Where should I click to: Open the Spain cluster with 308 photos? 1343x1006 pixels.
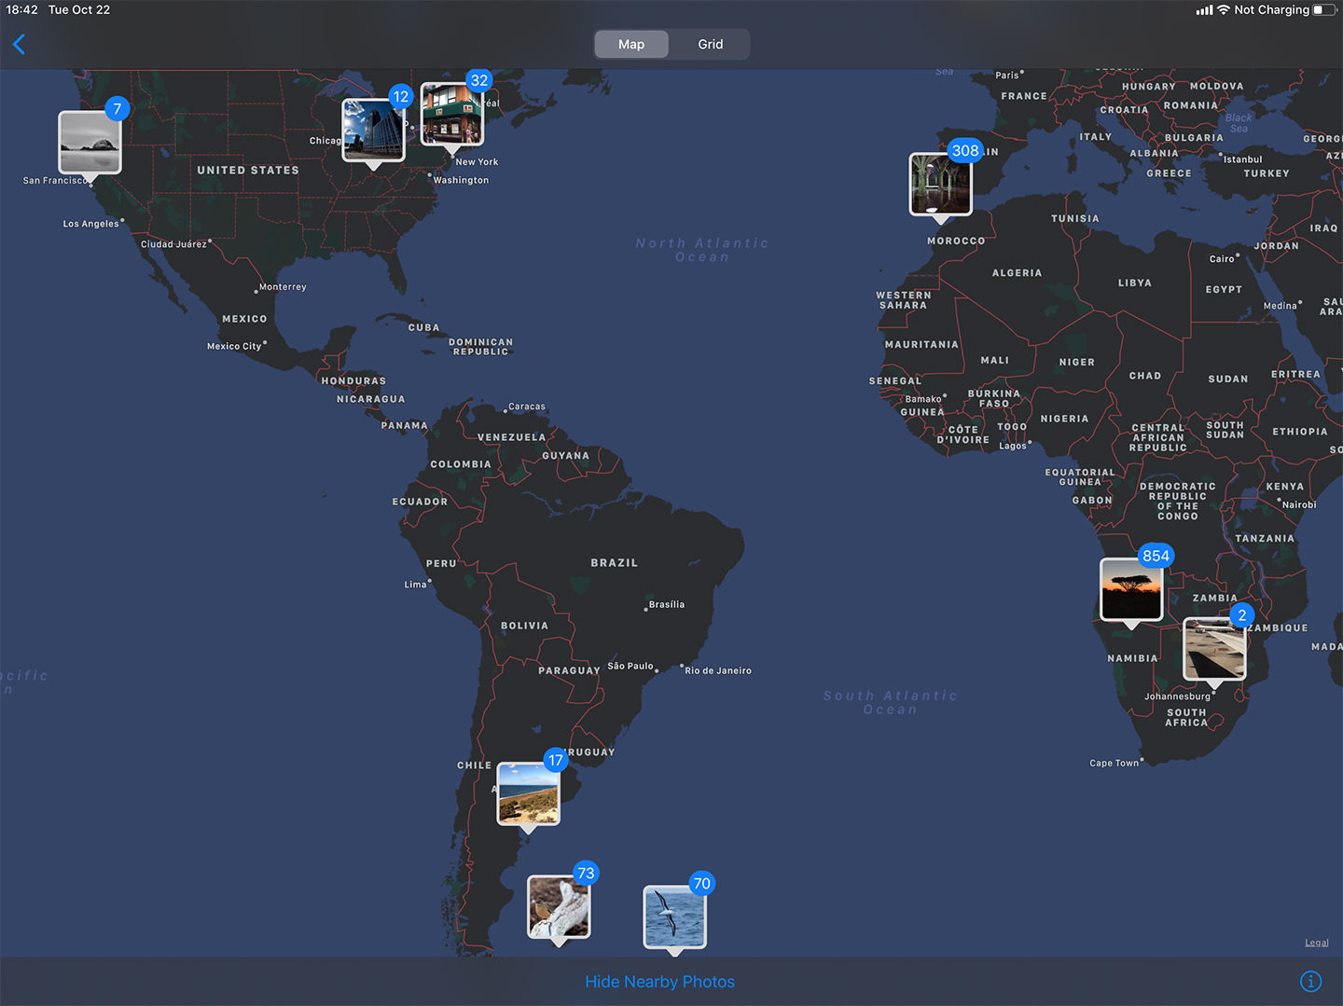point(940,185)
